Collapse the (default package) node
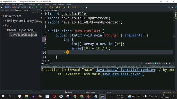Screen dimensions: 177x99 [x=6, y=30]
